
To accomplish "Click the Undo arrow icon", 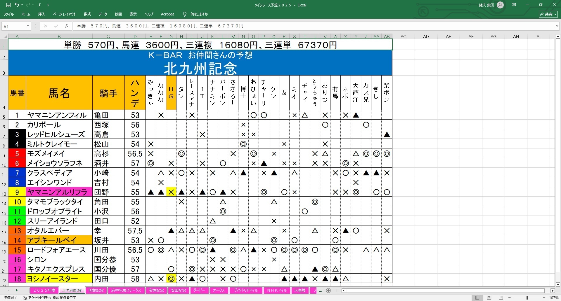I will click(x=17, y=5).
